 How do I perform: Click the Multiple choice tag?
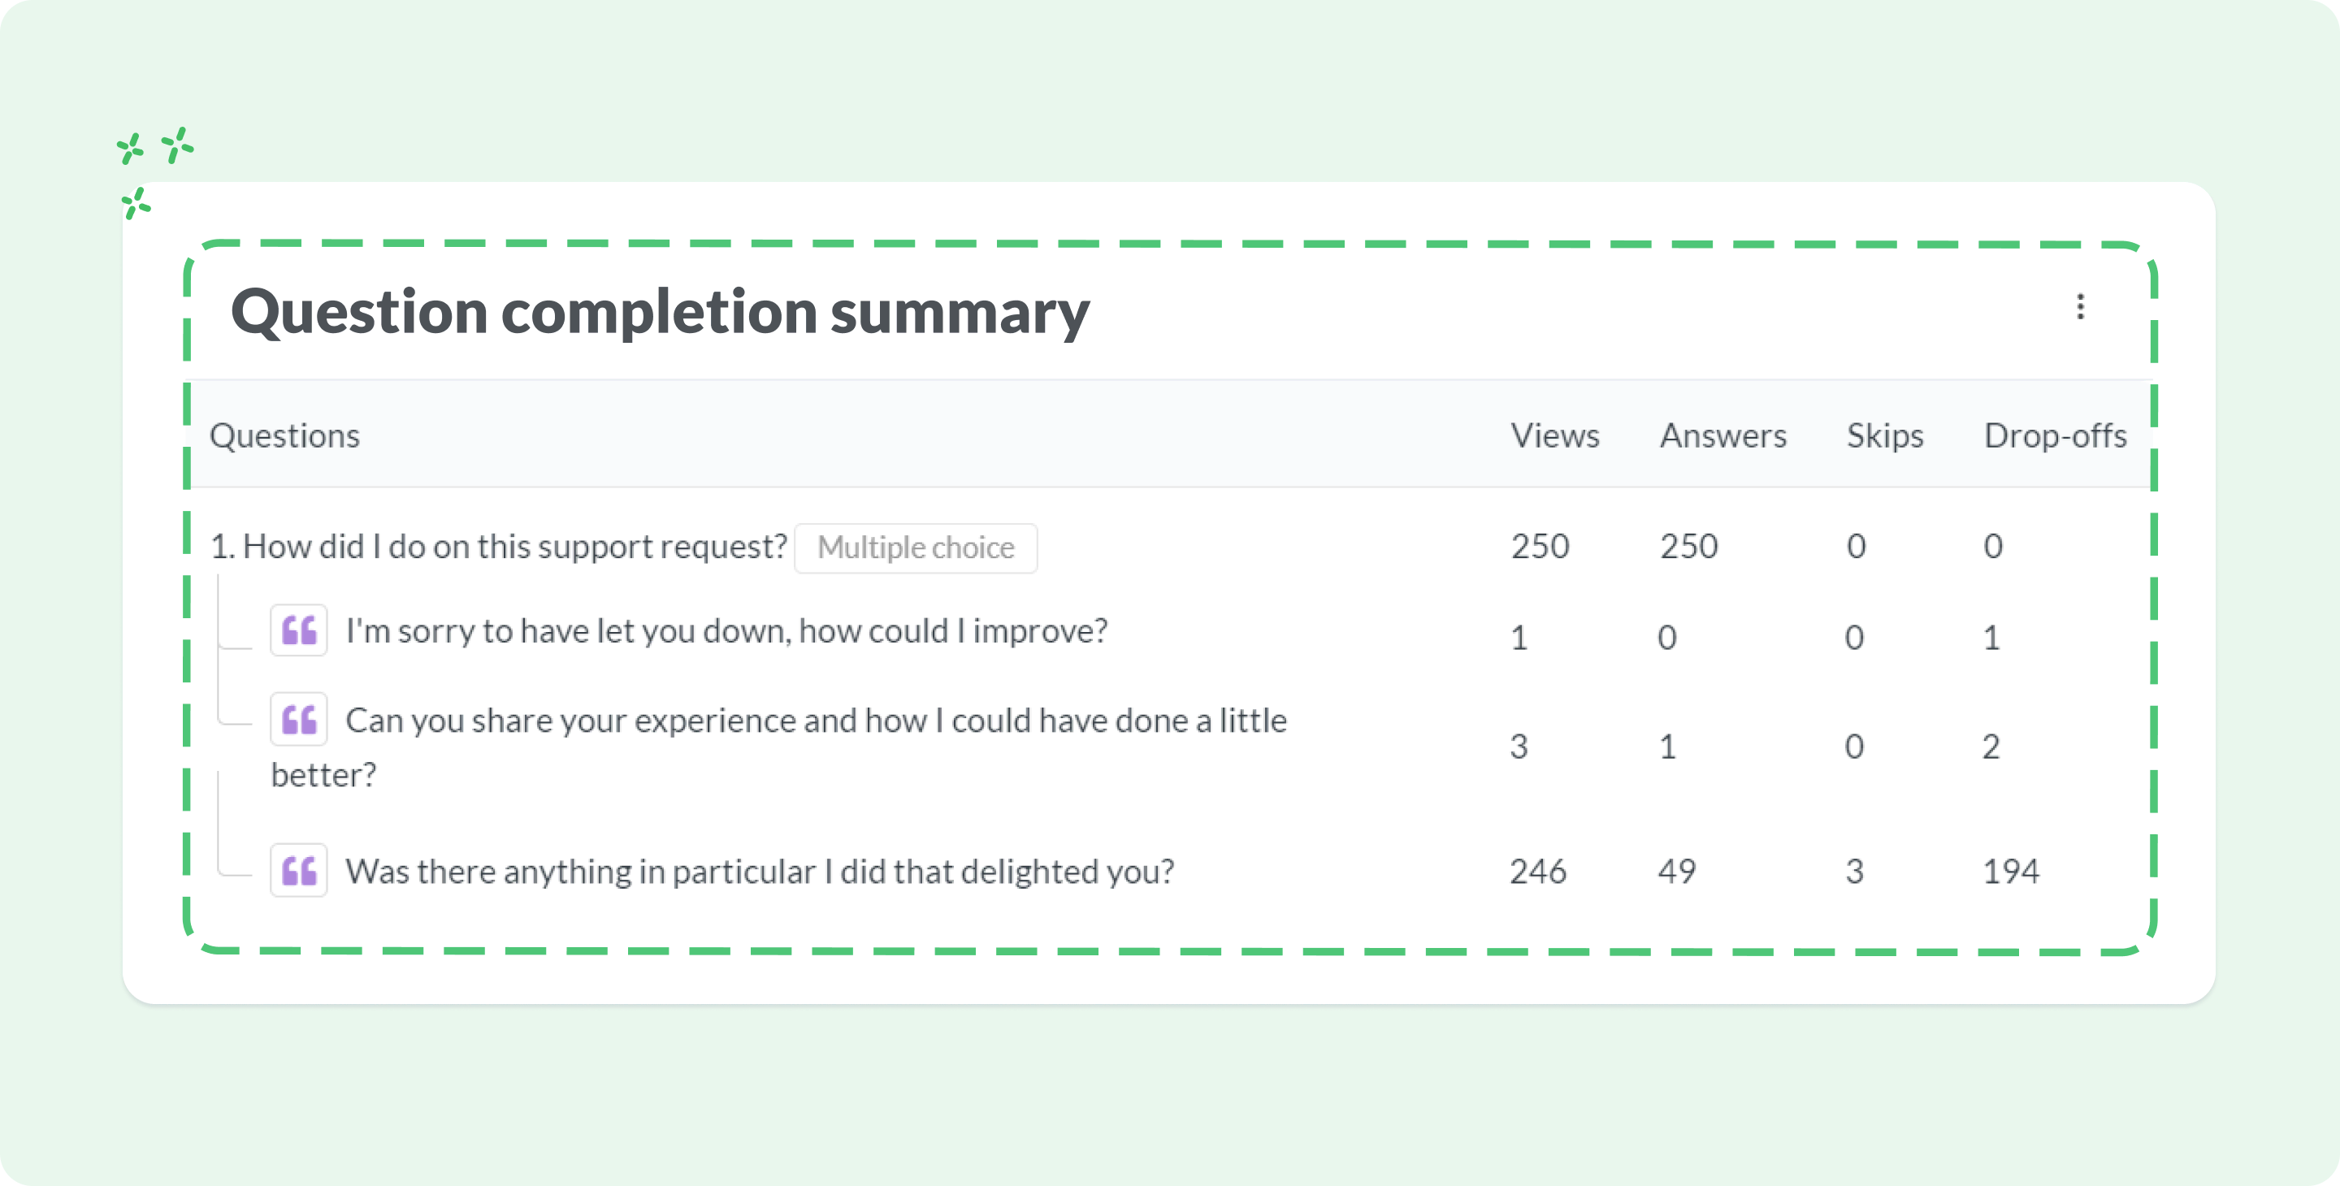click(x=916, y=548)
